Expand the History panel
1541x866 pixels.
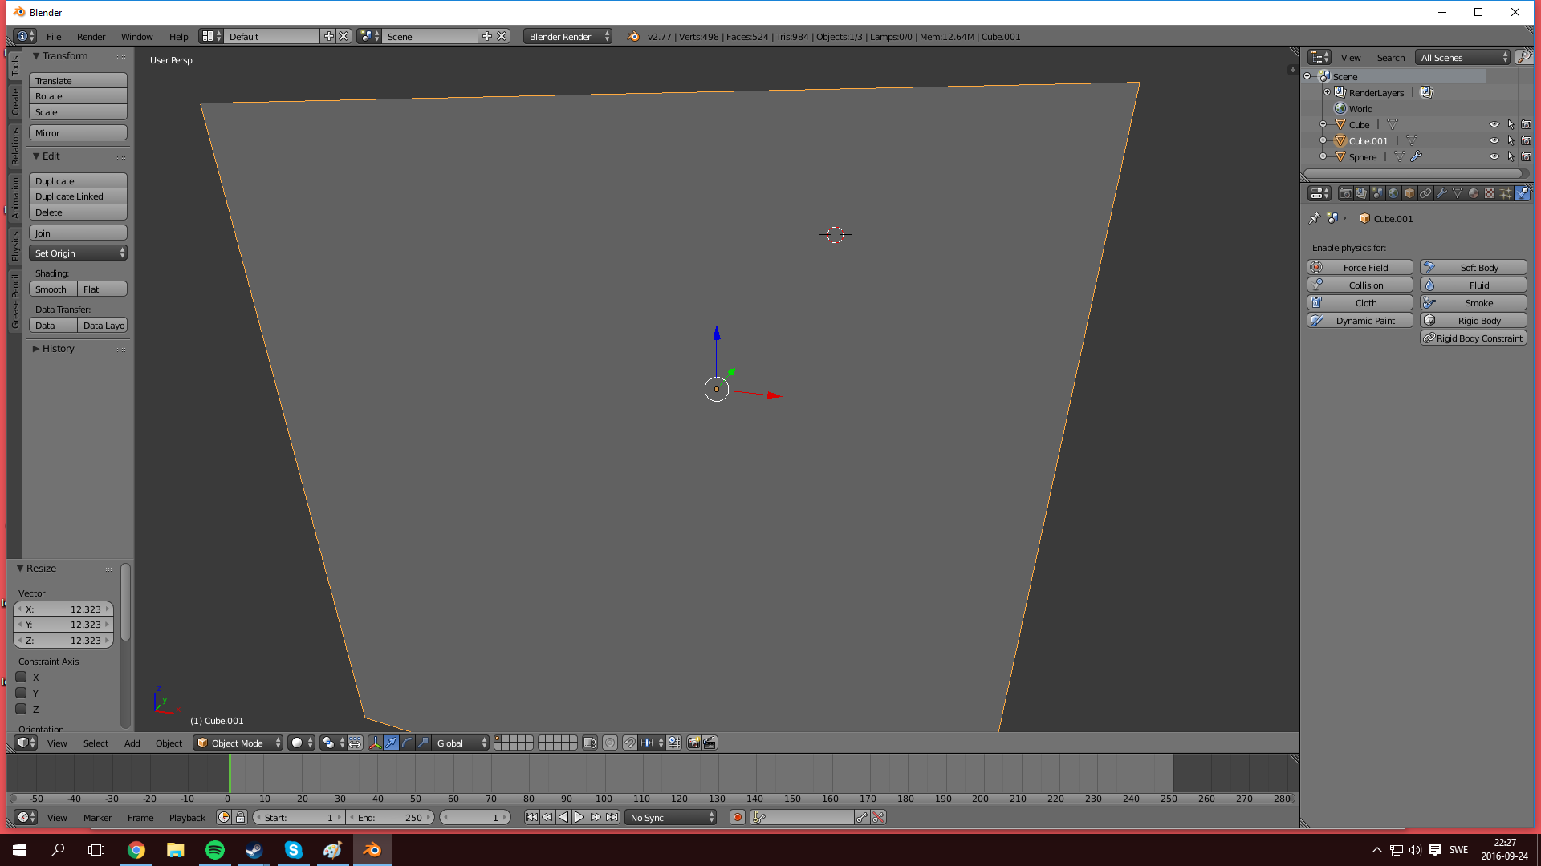click(x=58, y=349)
